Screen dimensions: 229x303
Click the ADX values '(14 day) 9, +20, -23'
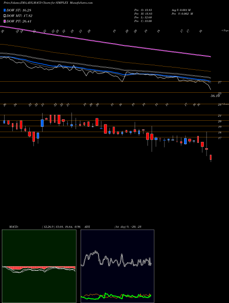point(127,227)
